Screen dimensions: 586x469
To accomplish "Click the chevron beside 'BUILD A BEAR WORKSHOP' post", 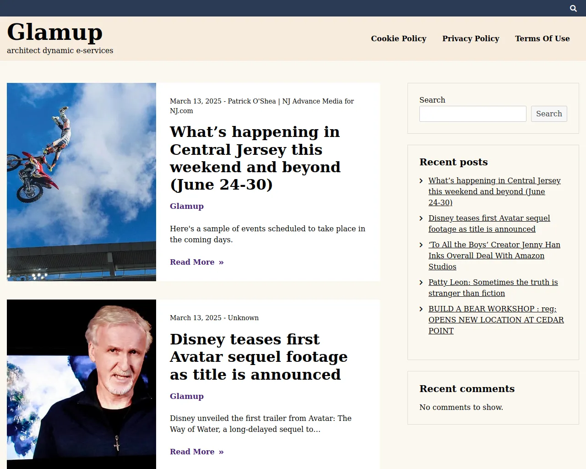I will 421,309.
